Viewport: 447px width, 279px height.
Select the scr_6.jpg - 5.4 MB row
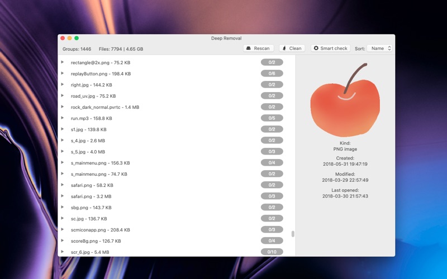coord(177,252)
